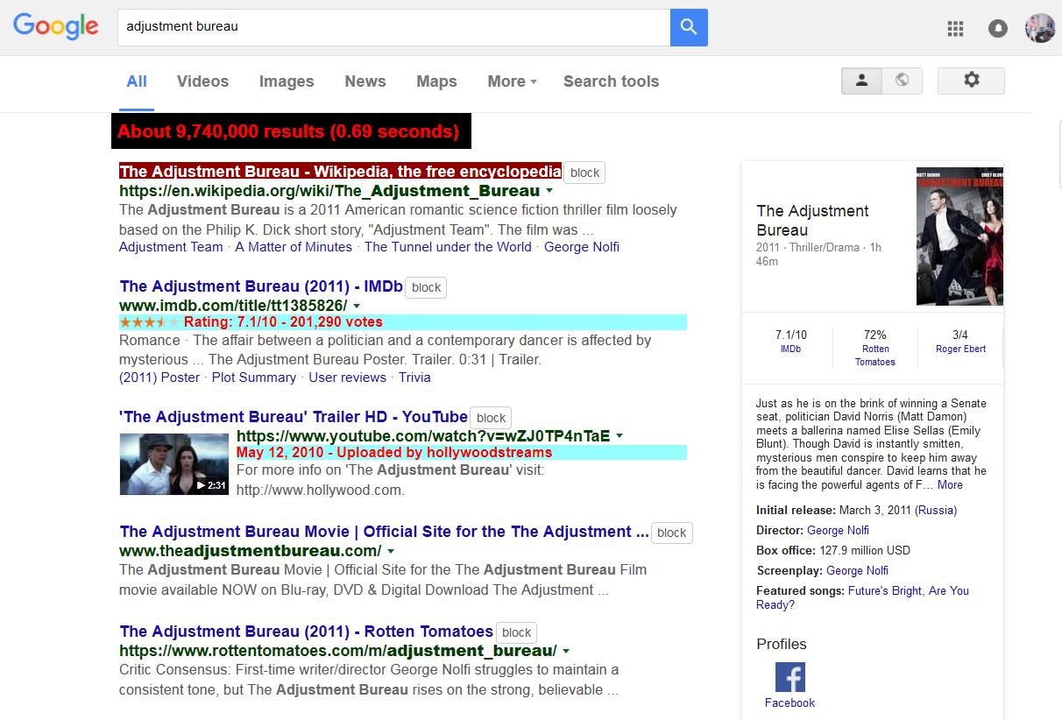This screenshot has width=1062, height=720.
Task: Block the YouTube trailer result
Action: pos(491,418)
